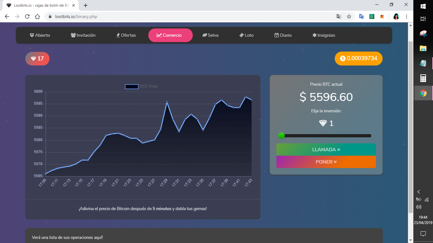Screen dimensions: 433x243
Task: Go to the Abierto section
Action: 40,35
